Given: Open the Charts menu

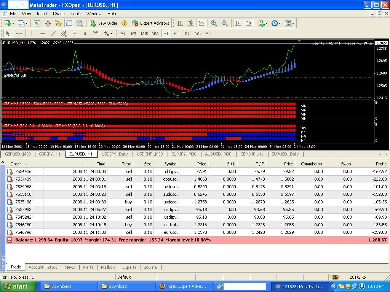Looking at the screenshot, I should (59, 14).
